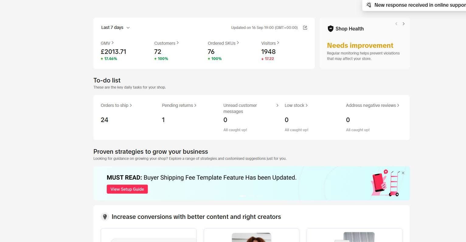View Pending returns

click(x=179, y=105)
